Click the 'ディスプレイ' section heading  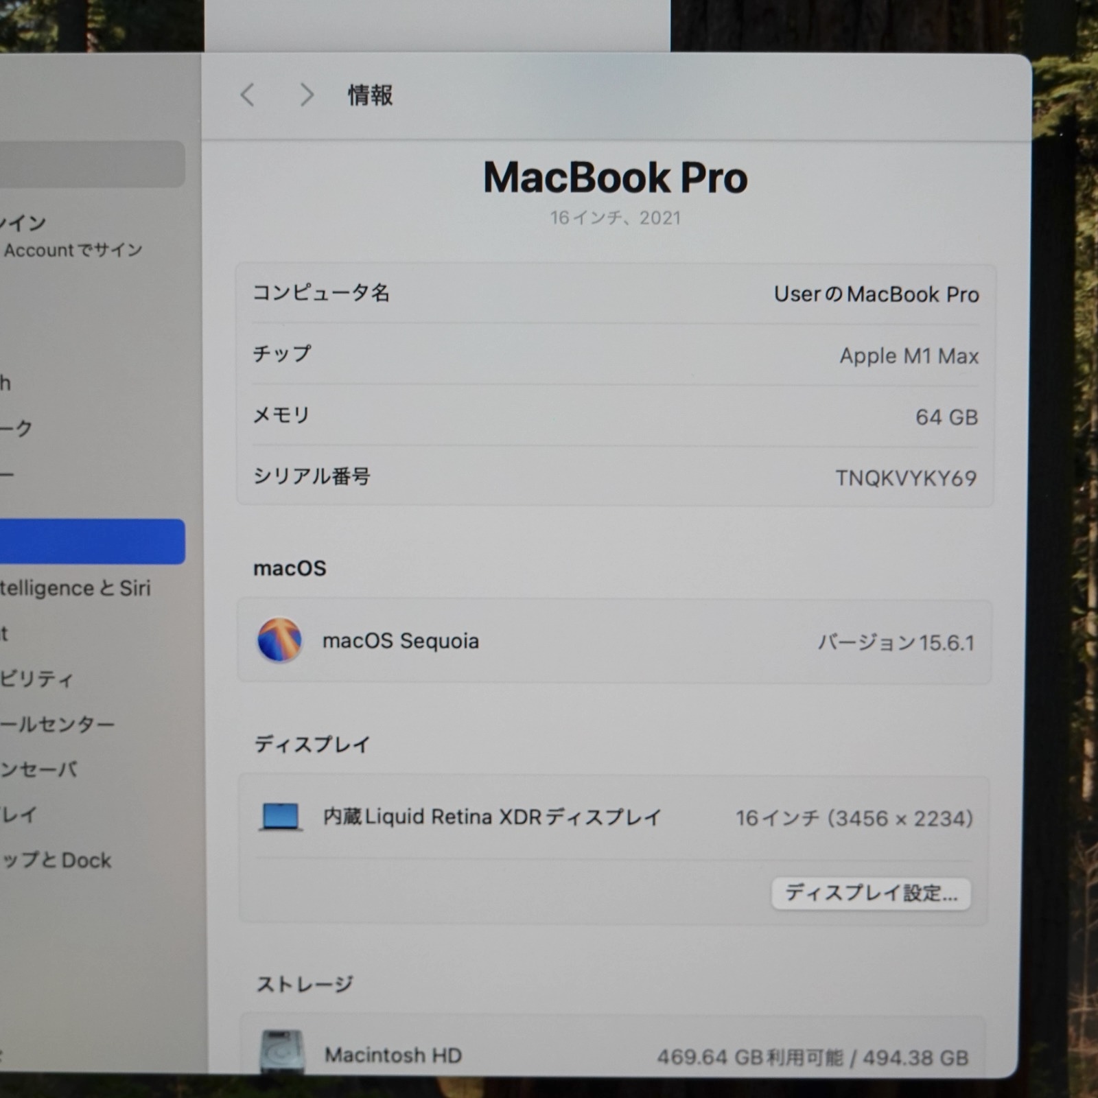pos(312,744)
